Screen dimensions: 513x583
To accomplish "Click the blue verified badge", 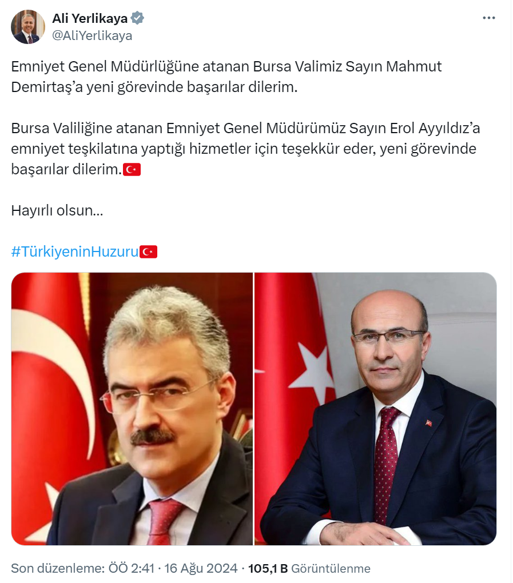I will pyautogui.click(x=138, y=18).
